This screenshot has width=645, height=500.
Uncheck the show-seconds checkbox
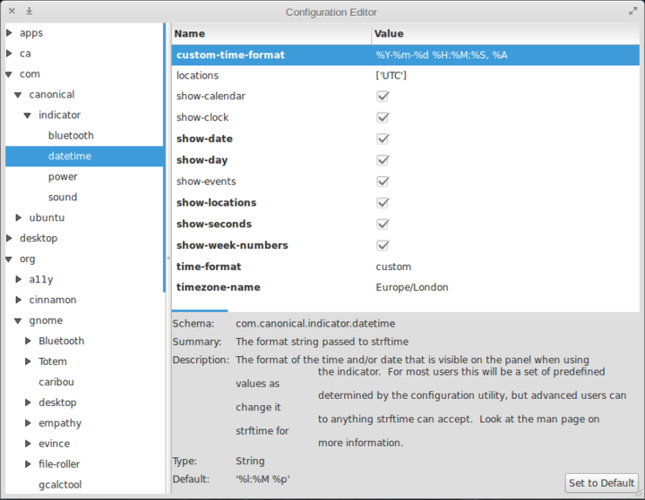tap(383, 224)
